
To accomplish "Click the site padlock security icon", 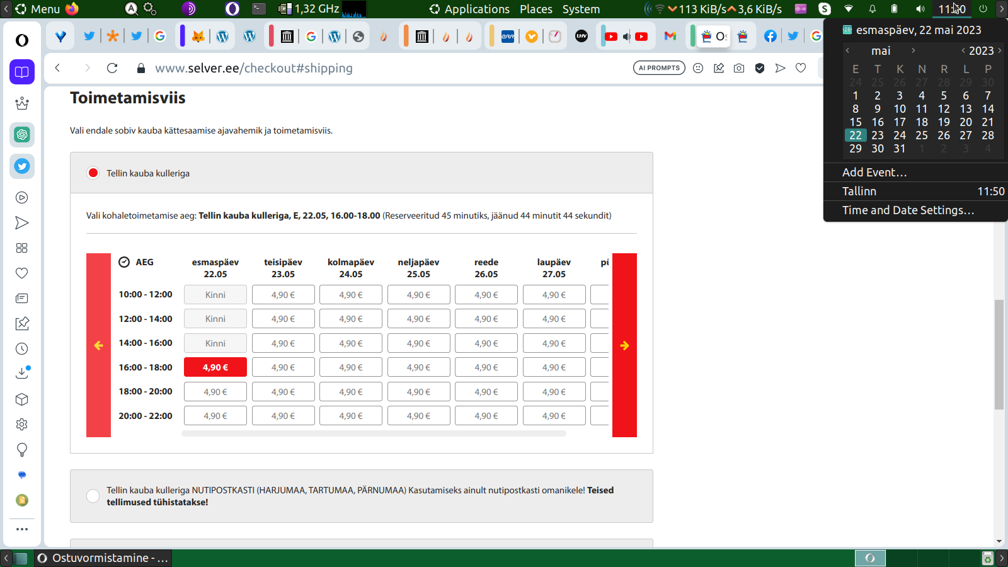I will [x=141, y=68].
